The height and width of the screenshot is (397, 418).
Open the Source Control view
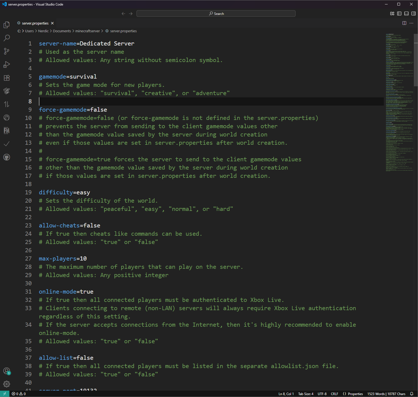tap(7, 51)
